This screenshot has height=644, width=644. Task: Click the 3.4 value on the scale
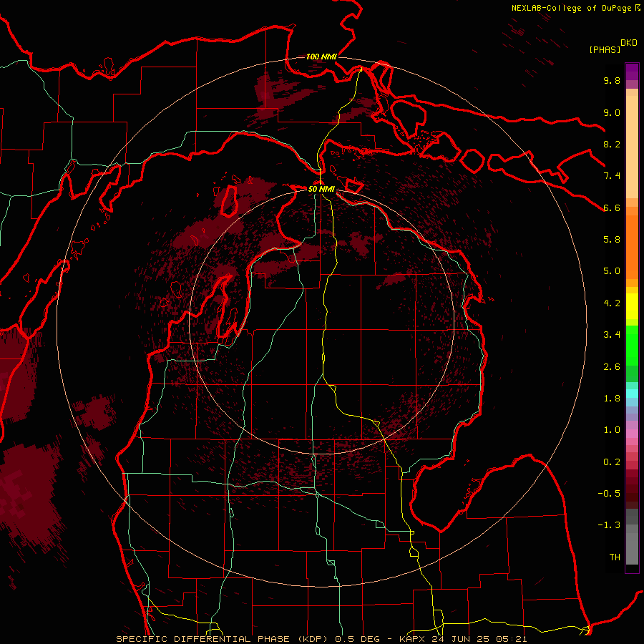pyautogui.click(x=612, y=335)
